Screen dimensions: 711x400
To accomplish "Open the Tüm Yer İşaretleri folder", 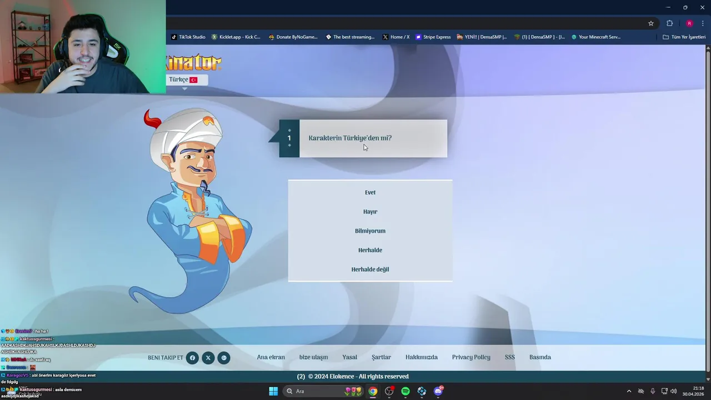I will tap(684, 37).
